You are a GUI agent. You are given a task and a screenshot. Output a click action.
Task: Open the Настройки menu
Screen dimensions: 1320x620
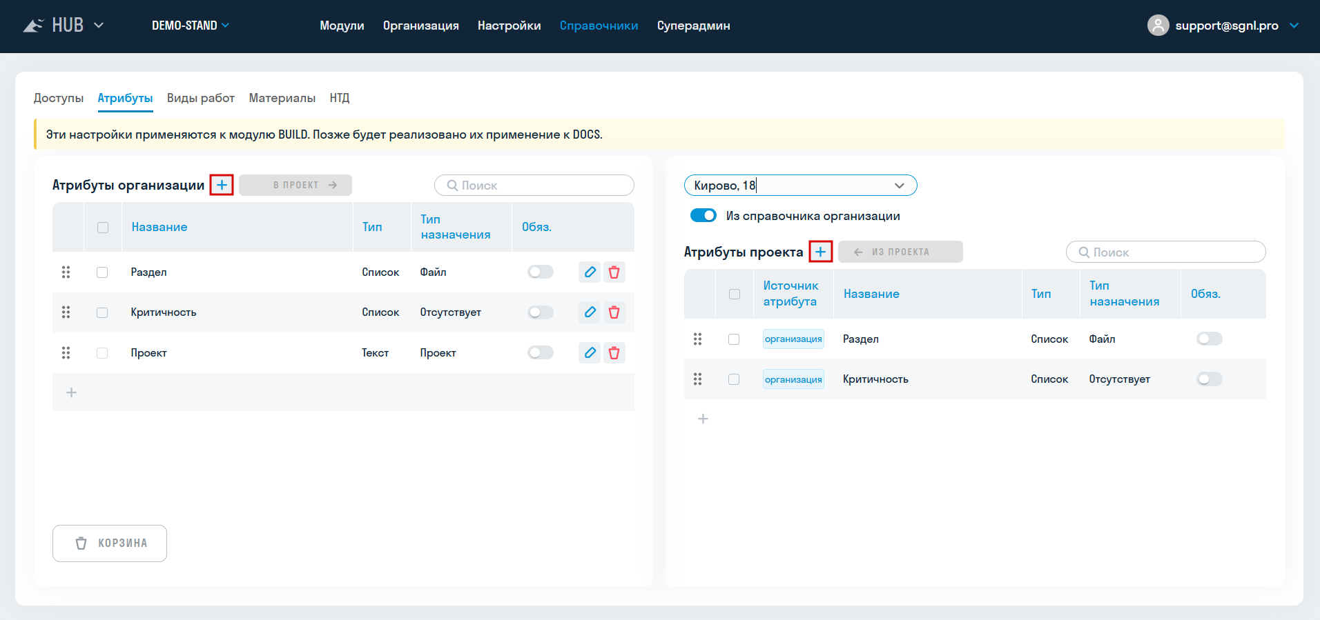coord(509,26)
